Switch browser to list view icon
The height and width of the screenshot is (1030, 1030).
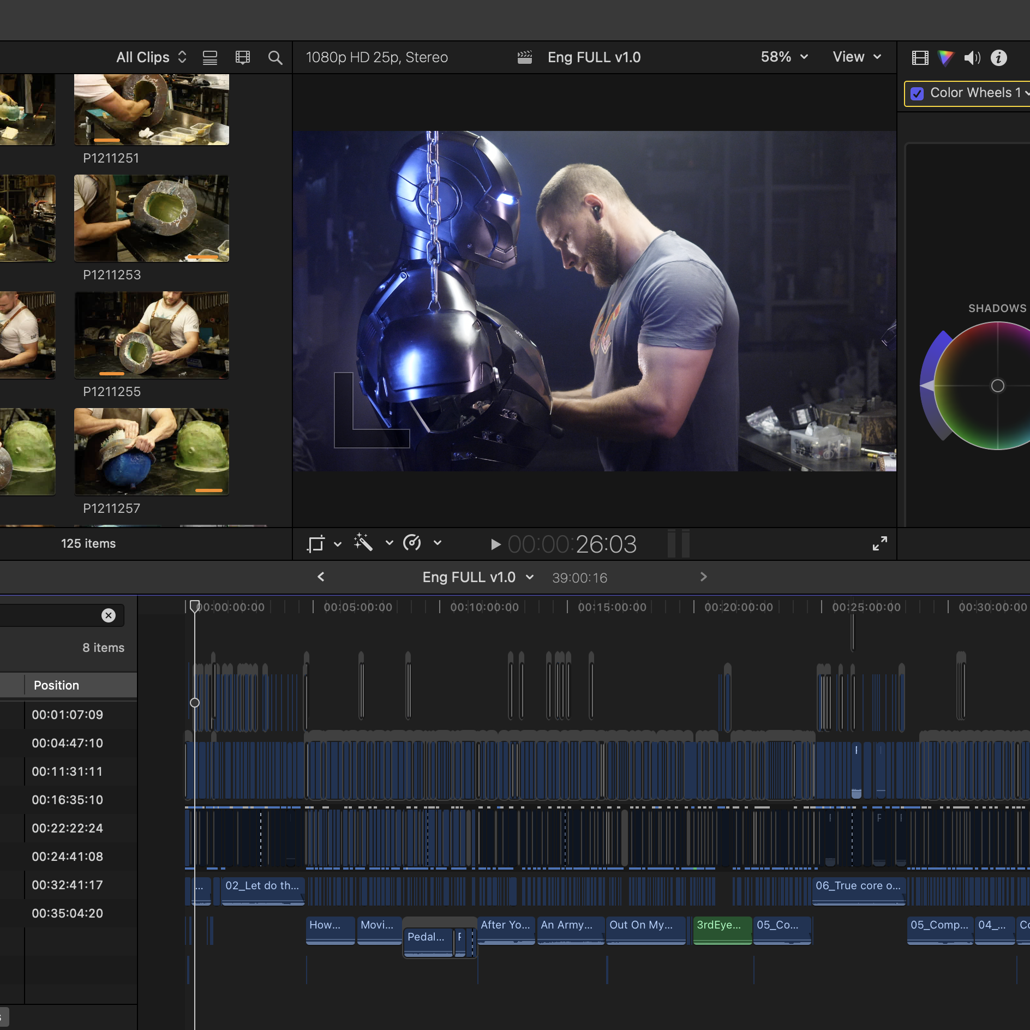(x=210, y=57)
